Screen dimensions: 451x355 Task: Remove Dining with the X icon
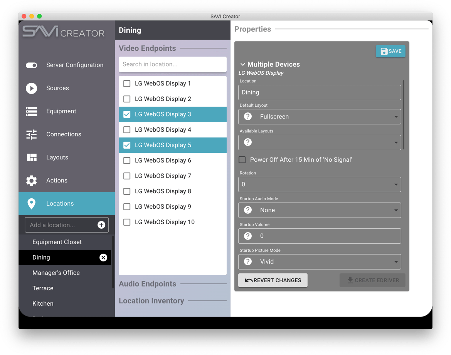[x=103, y=258]
